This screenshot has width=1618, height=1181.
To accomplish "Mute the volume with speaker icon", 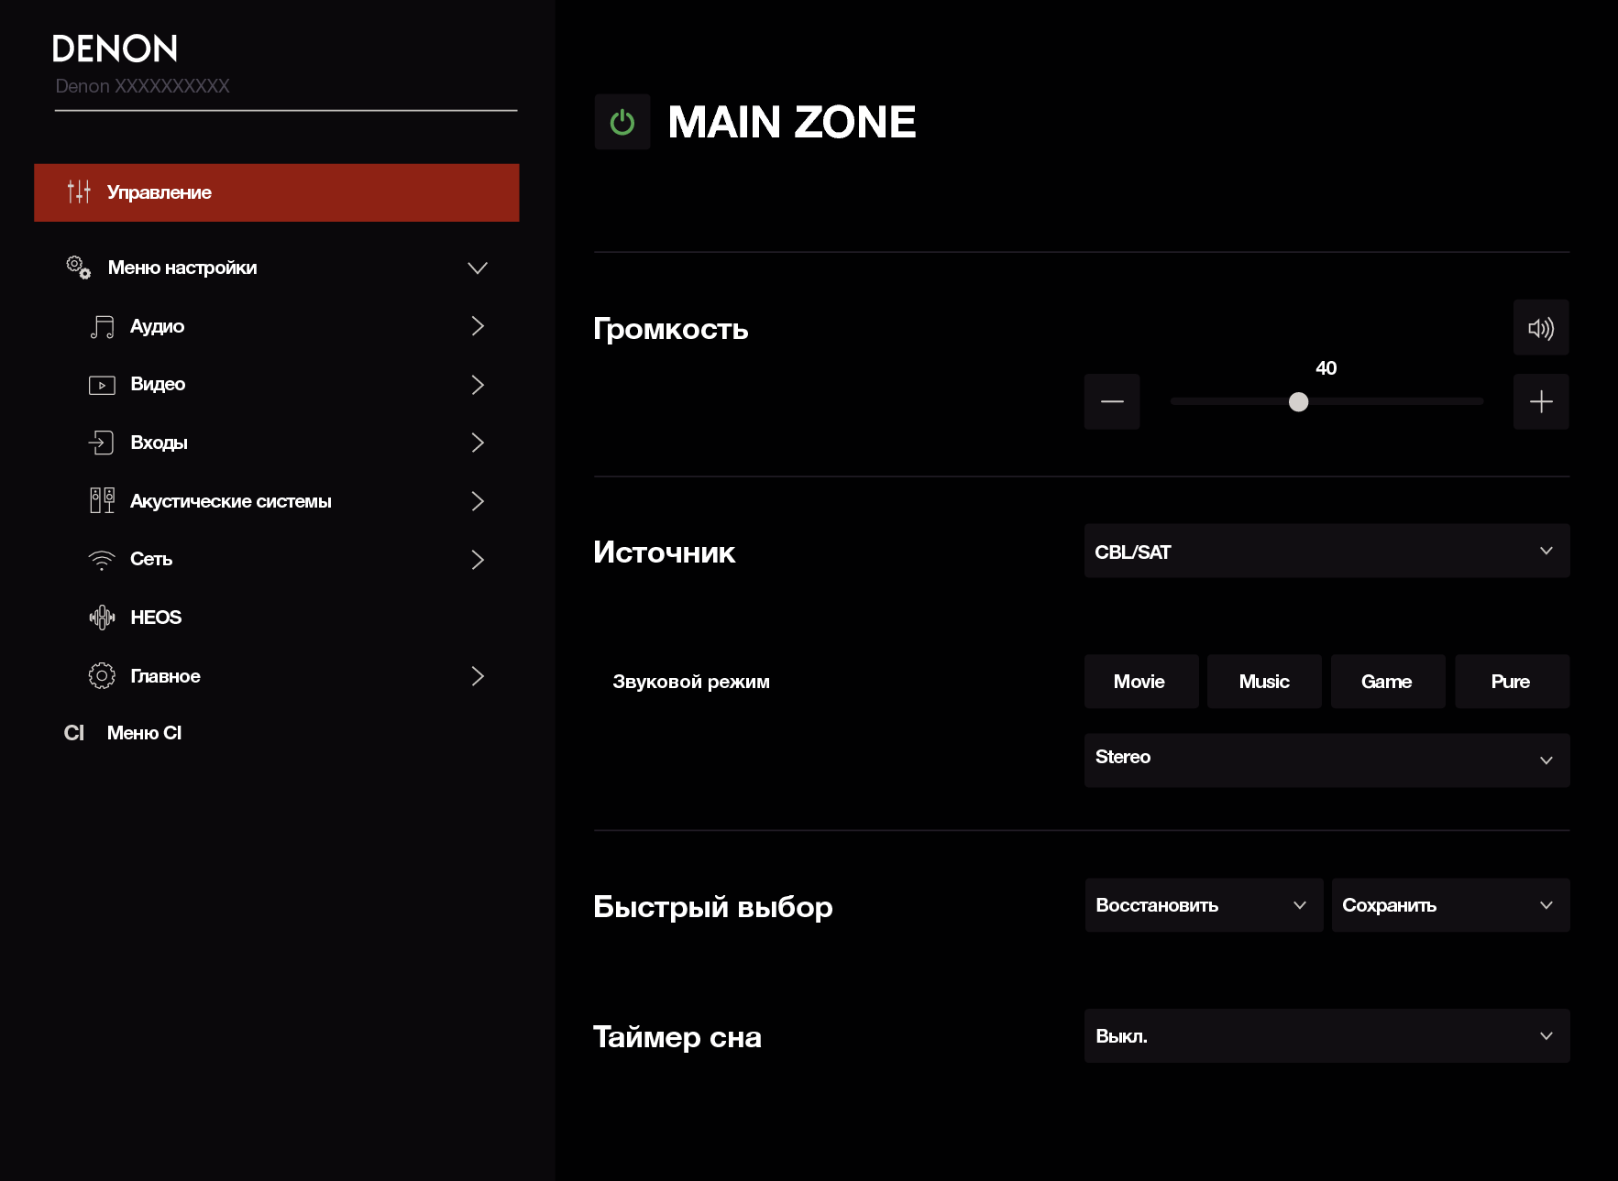I will (1540, 328).
